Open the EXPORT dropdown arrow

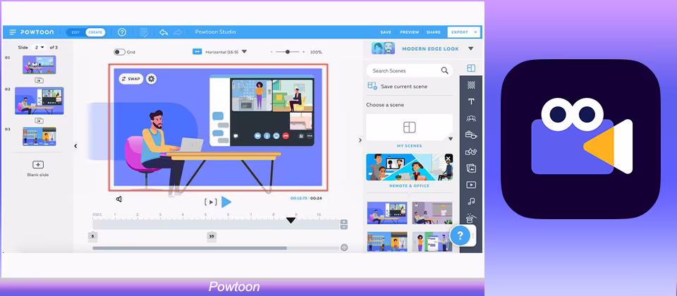(476, 32)
